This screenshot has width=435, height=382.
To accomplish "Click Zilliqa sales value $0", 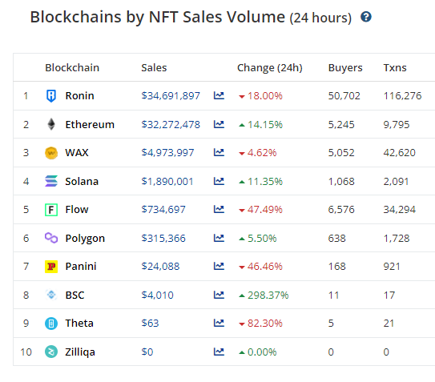I will (x=147, y=352).
